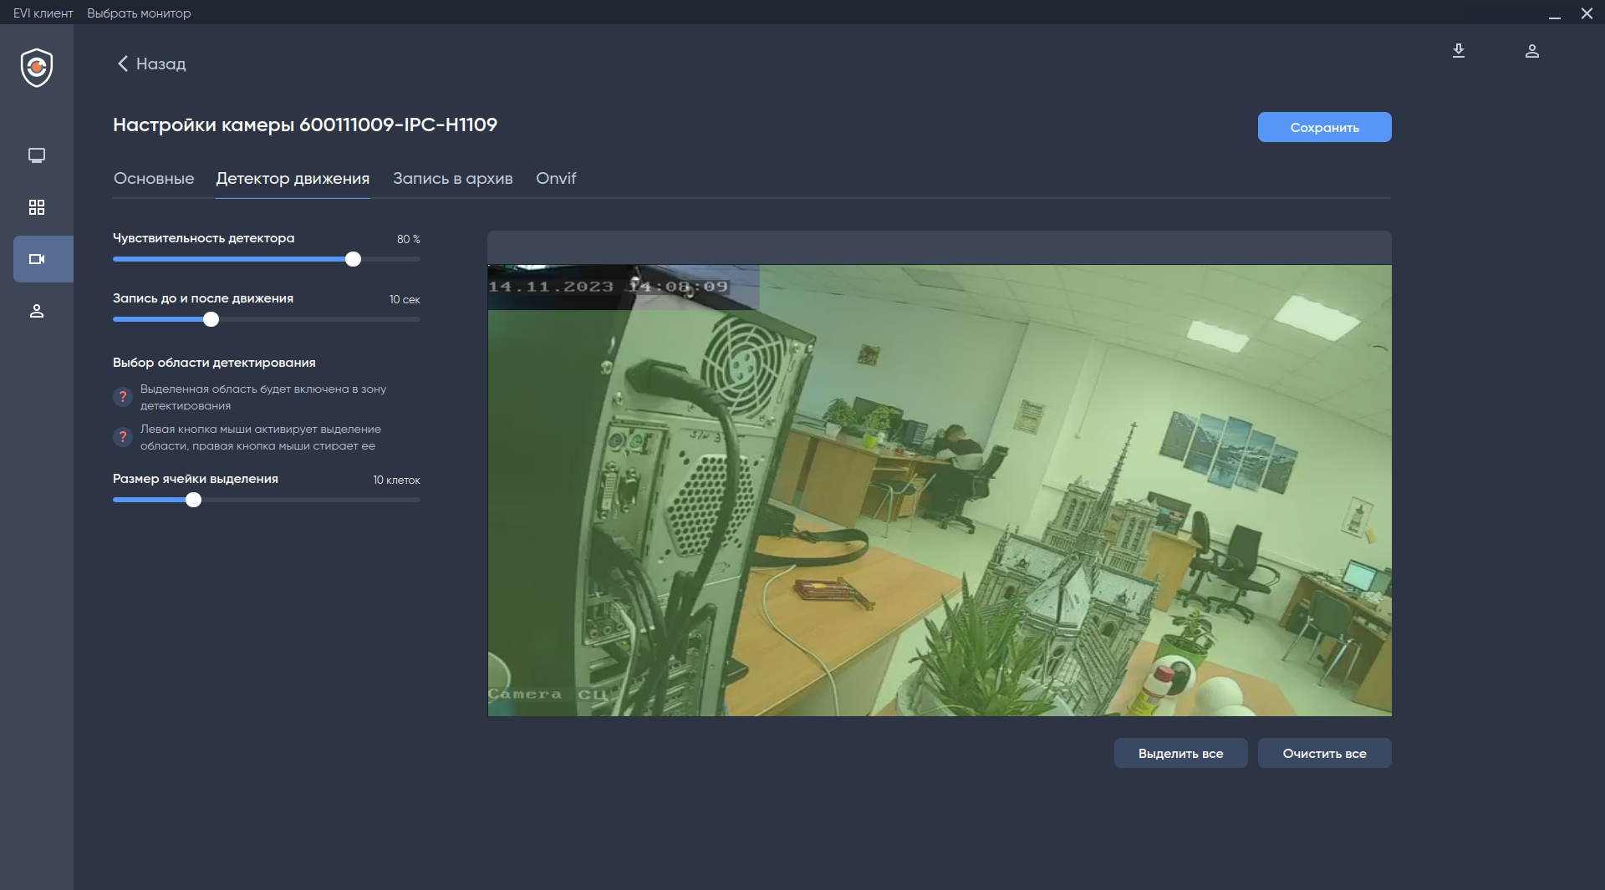This screenshot has width=1605, height=890.
Task: Open the EVI клиент menu
Action: [x=43, y=13]
